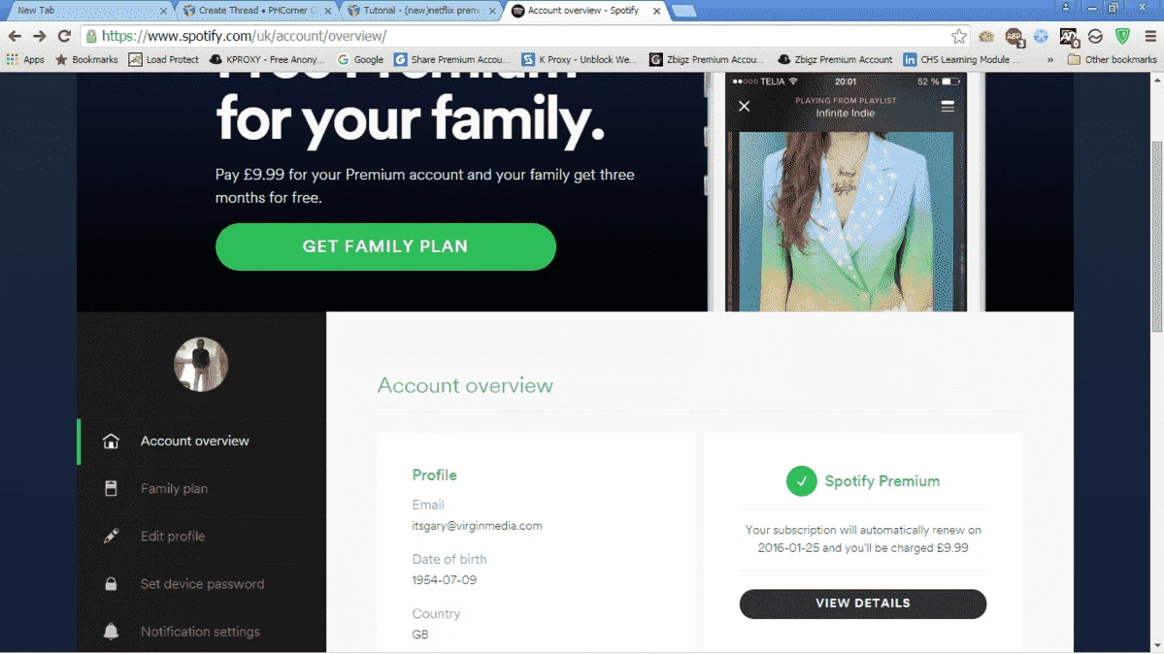Click the scrollbar down arrow
Image resolution: width=1164 pixels, height=654 pixels.
(1156, 646)
